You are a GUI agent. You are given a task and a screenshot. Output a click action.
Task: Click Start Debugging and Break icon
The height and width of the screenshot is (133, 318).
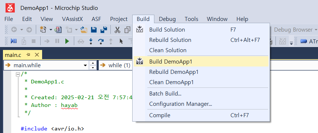[14, 41]
